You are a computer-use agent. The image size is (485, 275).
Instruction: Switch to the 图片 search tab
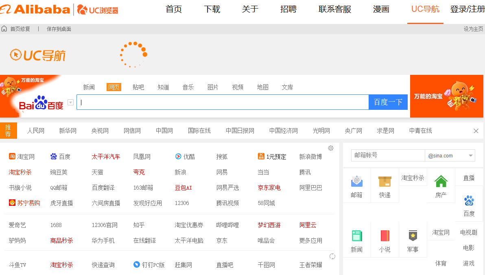(213, 87)
